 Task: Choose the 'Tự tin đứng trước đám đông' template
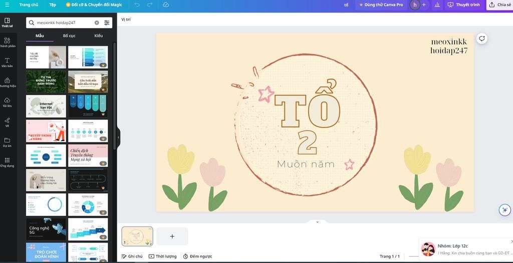46,81
